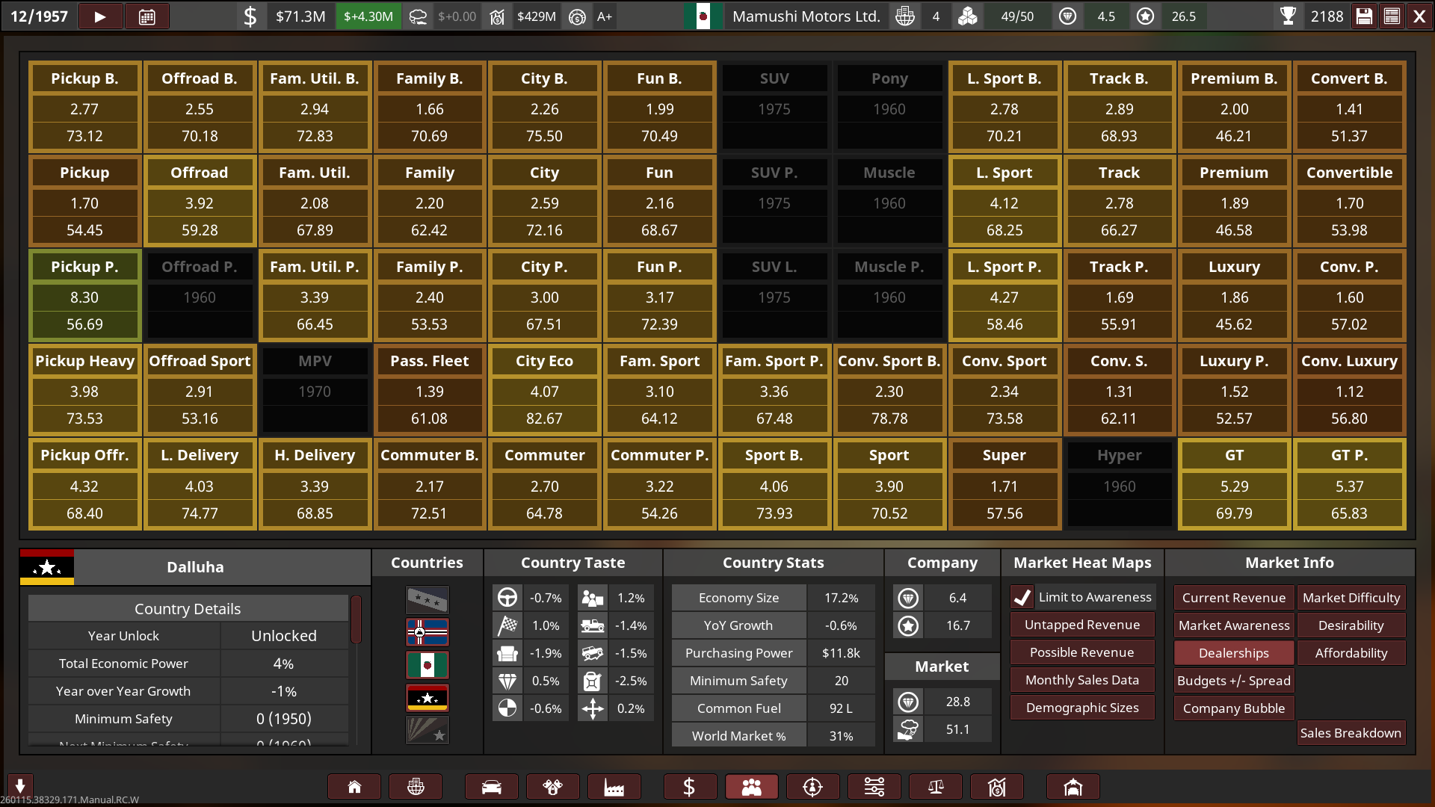Image resolution: width=1435 pixels, height=807 pixels.
Task: Click the play time button
Action: point(100,16)
